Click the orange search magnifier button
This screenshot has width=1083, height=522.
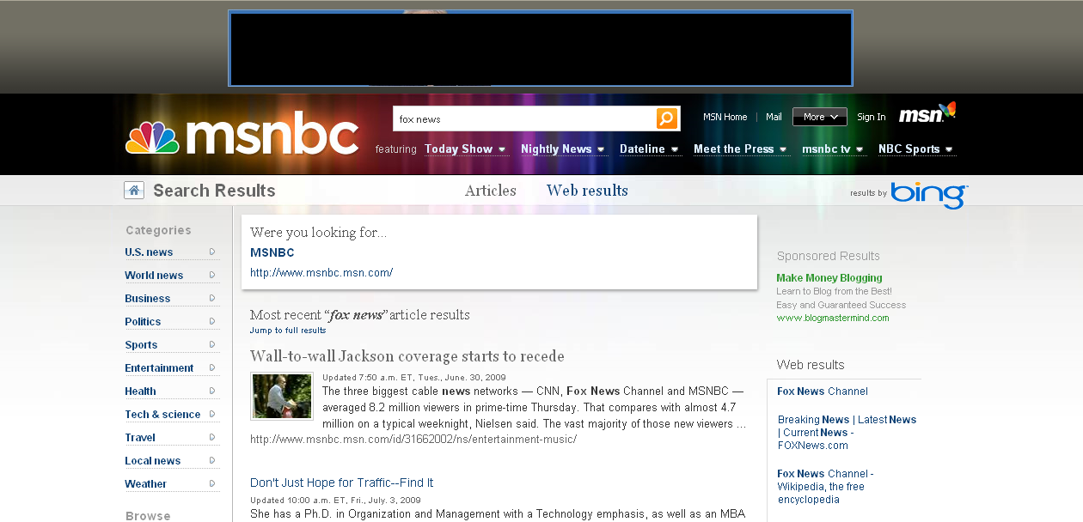667,118
